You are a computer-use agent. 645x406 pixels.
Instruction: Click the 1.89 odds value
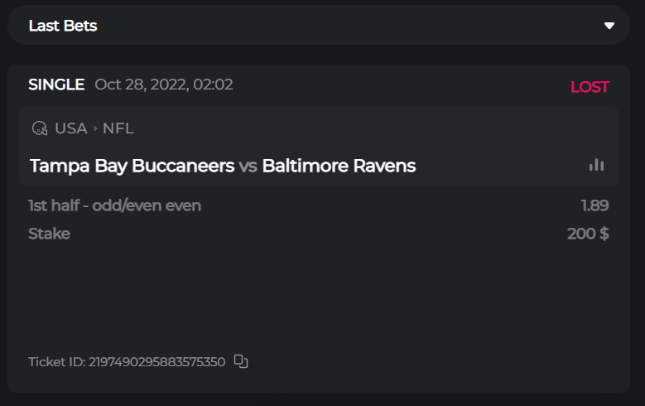(x=594, y=205)
